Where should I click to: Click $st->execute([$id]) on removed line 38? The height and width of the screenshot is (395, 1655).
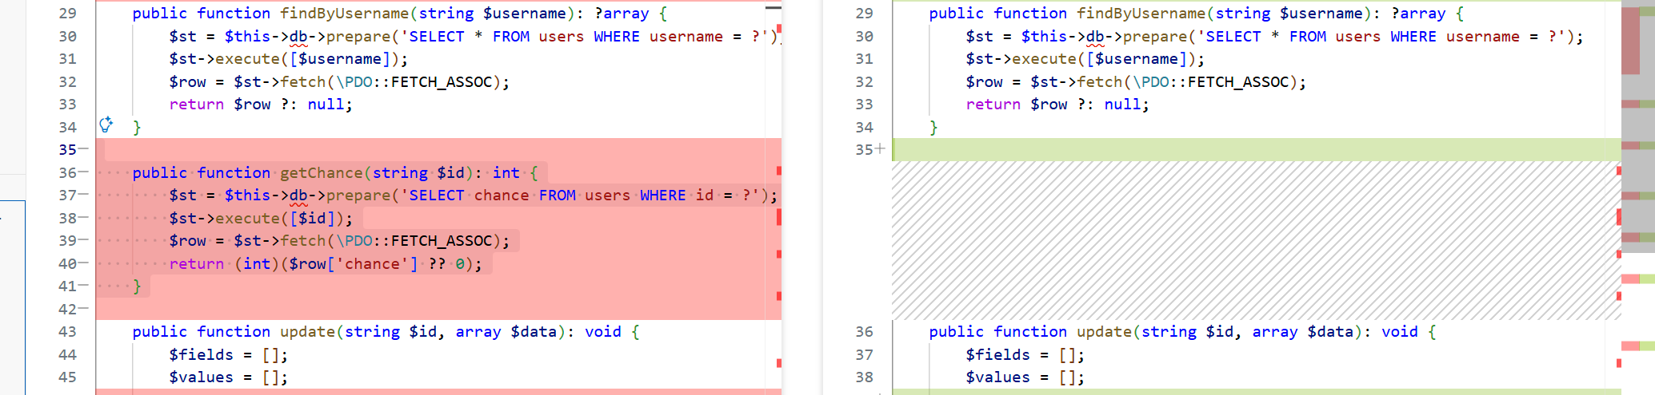[261, 219]
